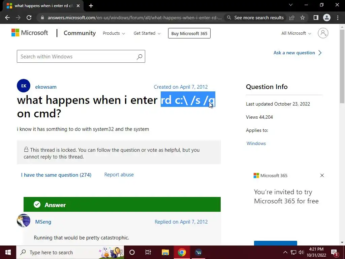Click Buy Microsoft 365 button
This screenshot has width=345, height=259.
pos(189,33)
